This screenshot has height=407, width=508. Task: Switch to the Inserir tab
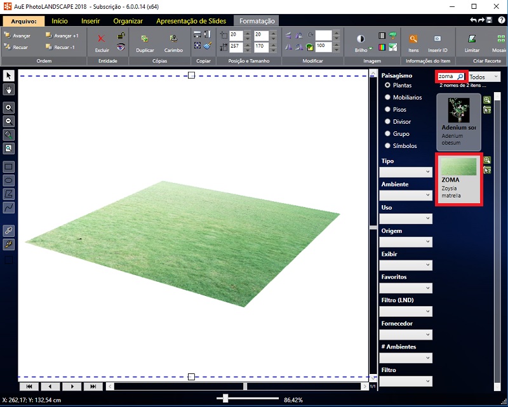click(90, 21)
